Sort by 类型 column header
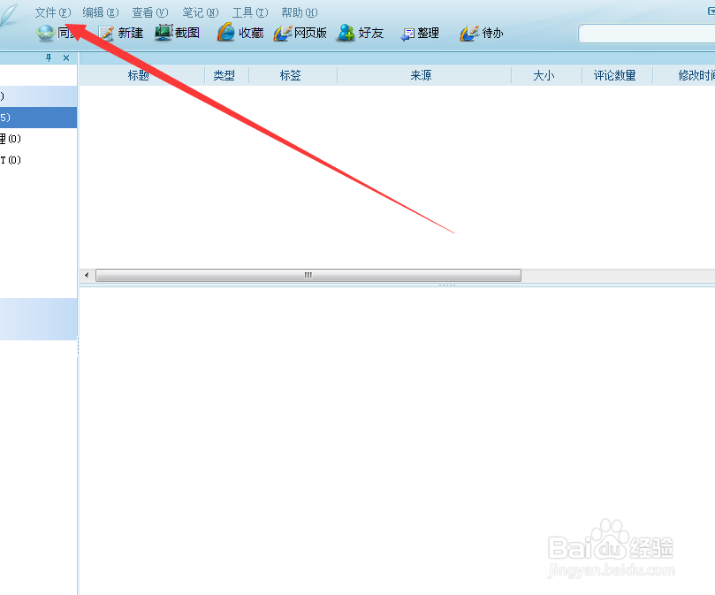 pos(224,75)
